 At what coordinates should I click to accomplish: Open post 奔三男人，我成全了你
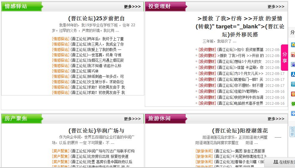point(97,44)
